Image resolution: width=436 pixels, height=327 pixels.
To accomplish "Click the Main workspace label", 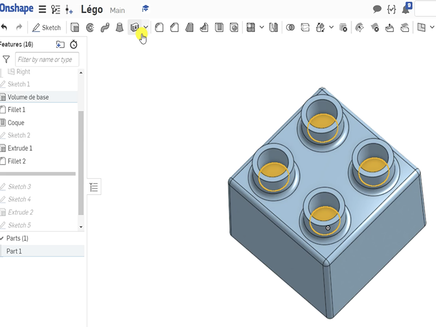I will click(117, 10).
